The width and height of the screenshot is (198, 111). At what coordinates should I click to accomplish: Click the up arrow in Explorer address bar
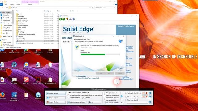(7, 8)
